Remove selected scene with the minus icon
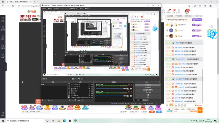Viewport: 219px width, 123px height. (x=45, y=100)
